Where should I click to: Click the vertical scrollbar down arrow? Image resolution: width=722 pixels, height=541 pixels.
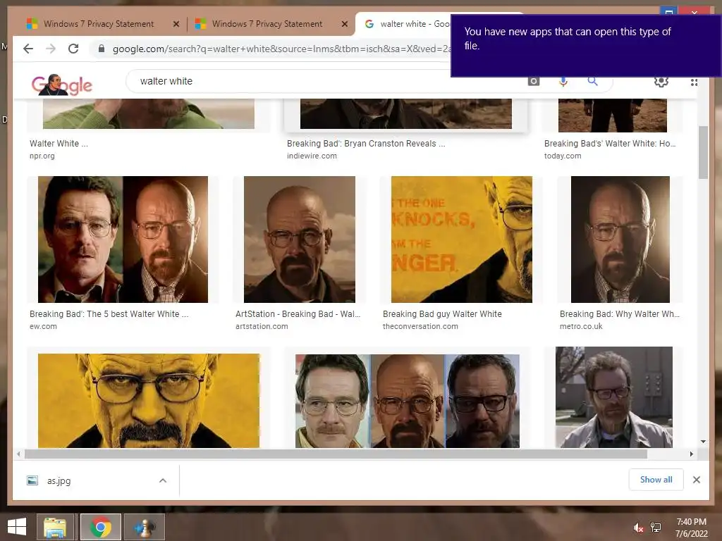click(703, 442)
